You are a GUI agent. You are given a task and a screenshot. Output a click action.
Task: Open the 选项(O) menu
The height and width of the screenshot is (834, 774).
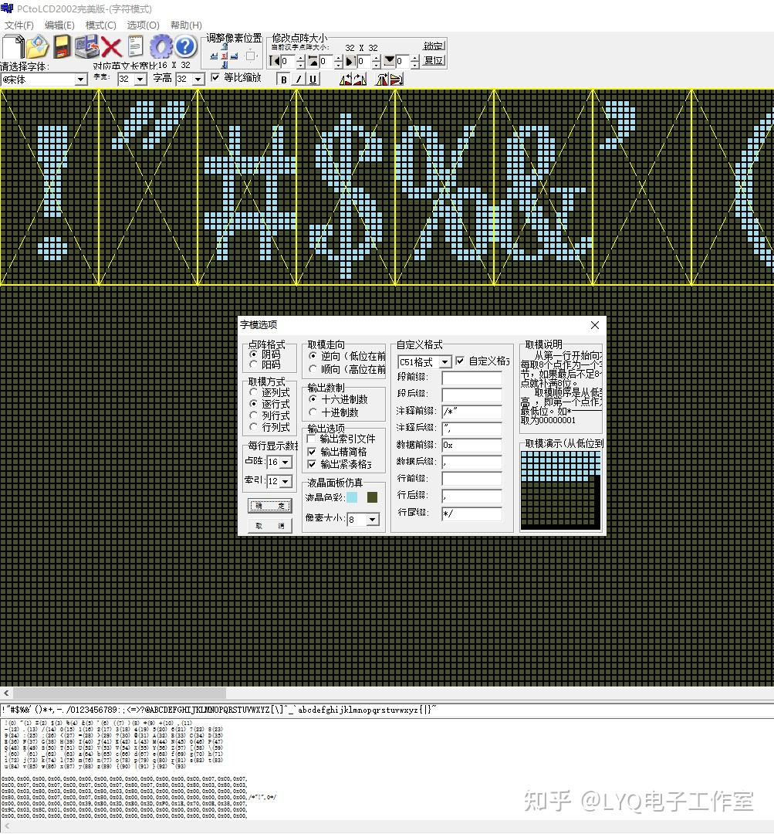pyautogui.click(x=143, y=25)
